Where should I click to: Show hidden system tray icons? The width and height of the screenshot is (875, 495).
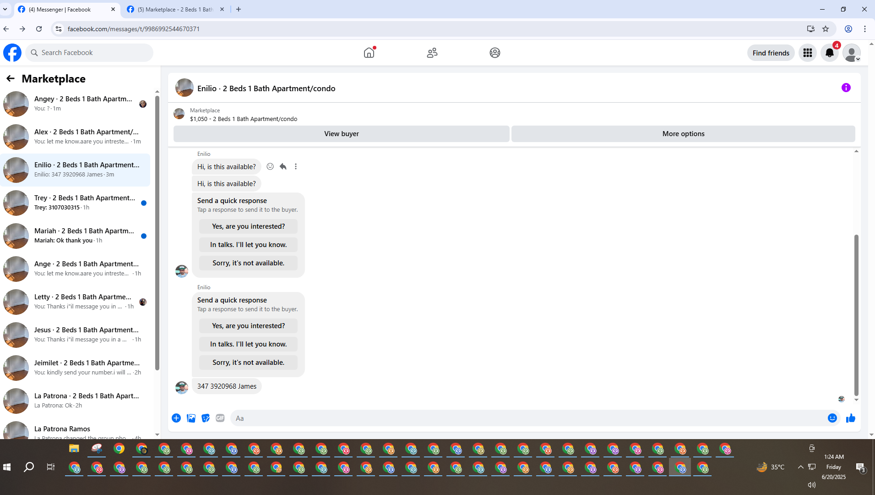click(x=800, y=467)
